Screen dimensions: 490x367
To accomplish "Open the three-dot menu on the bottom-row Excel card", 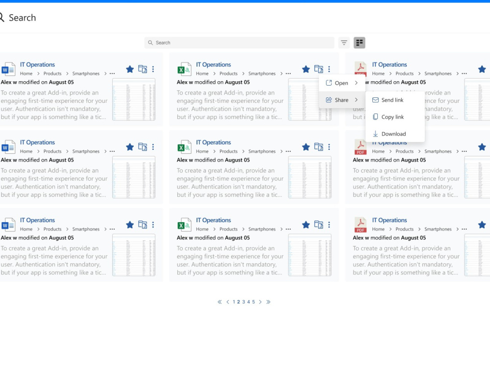I will point(329,225).
